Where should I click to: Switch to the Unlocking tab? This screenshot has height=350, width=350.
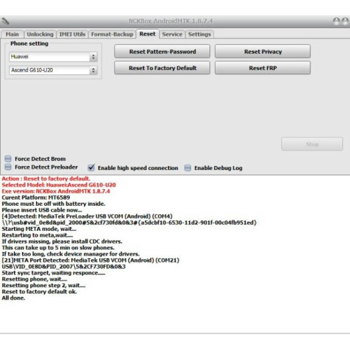pos(40,34)
